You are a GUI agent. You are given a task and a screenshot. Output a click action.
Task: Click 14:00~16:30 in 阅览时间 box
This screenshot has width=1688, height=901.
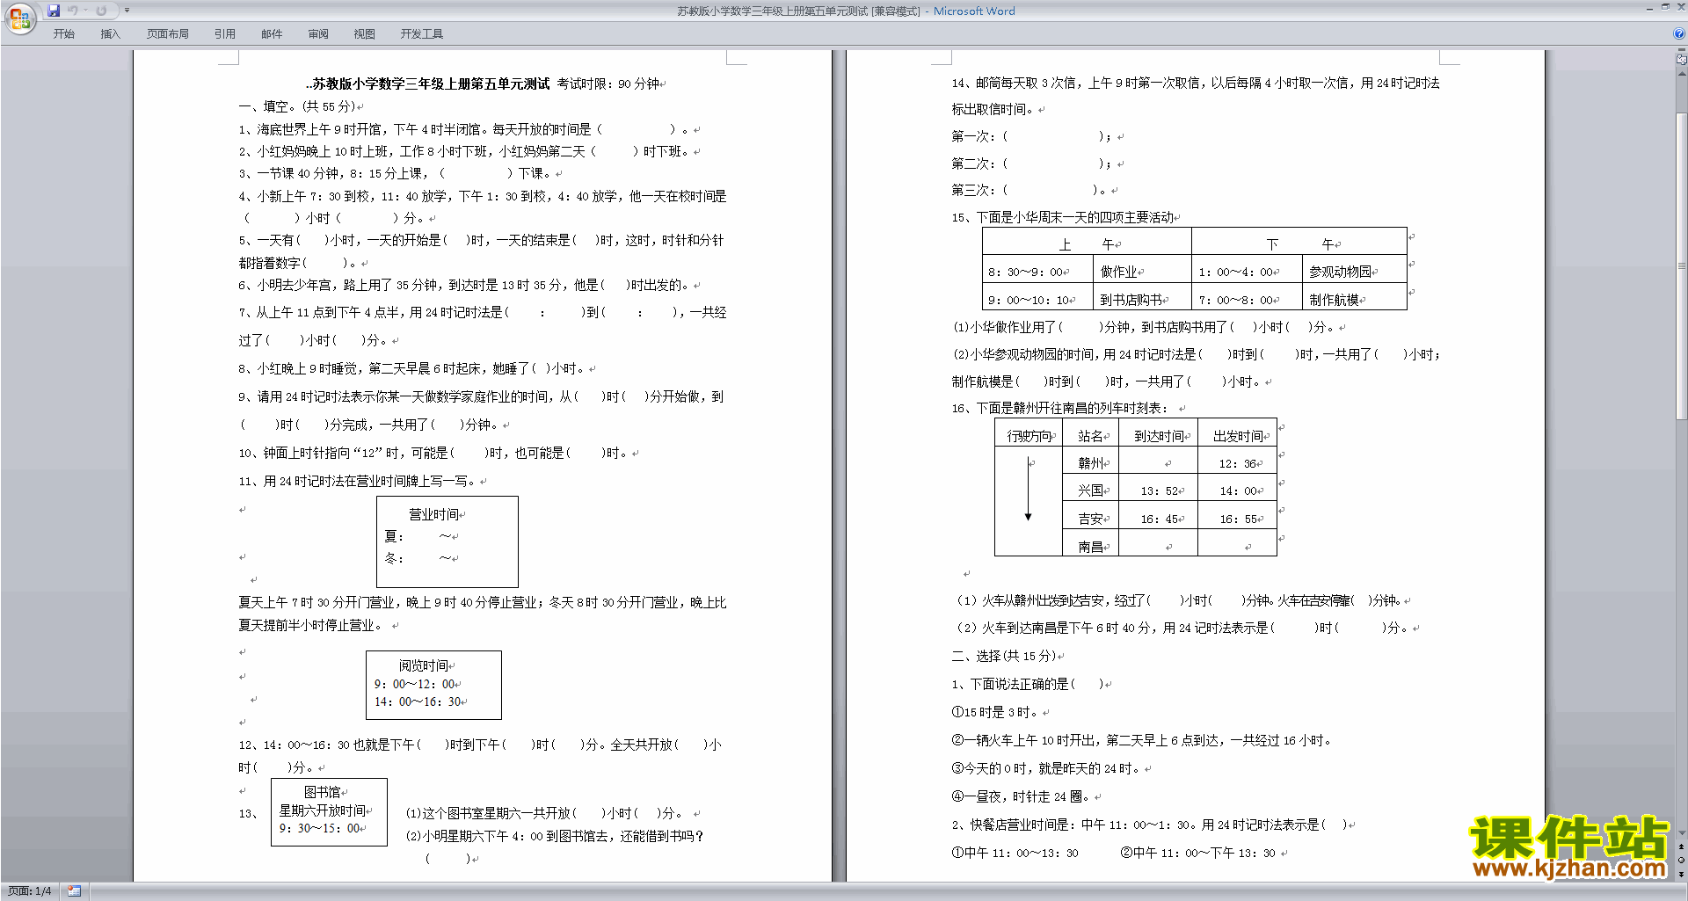418,701
